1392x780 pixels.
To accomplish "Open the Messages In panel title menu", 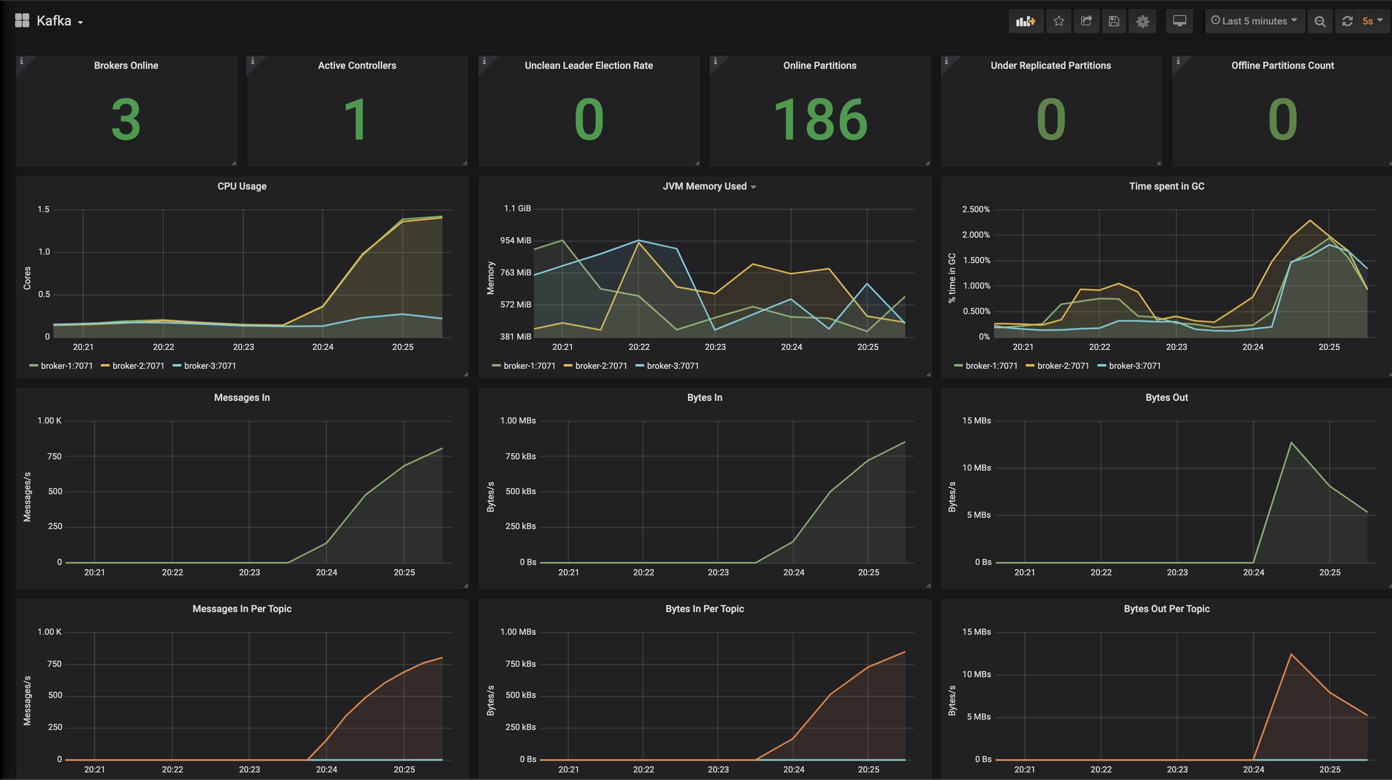I will point(242,398).
